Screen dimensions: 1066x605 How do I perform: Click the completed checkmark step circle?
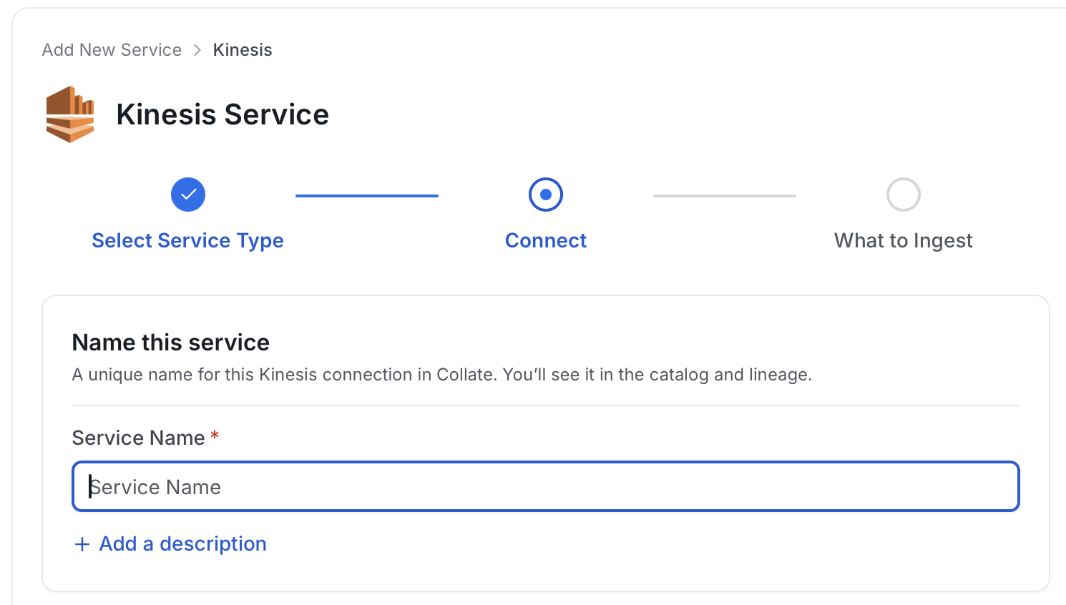coord(188,195)
